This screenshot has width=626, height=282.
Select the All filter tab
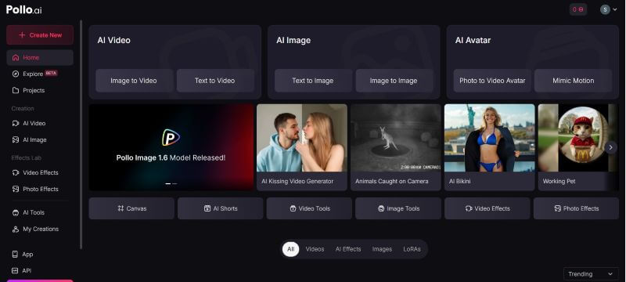290,249
